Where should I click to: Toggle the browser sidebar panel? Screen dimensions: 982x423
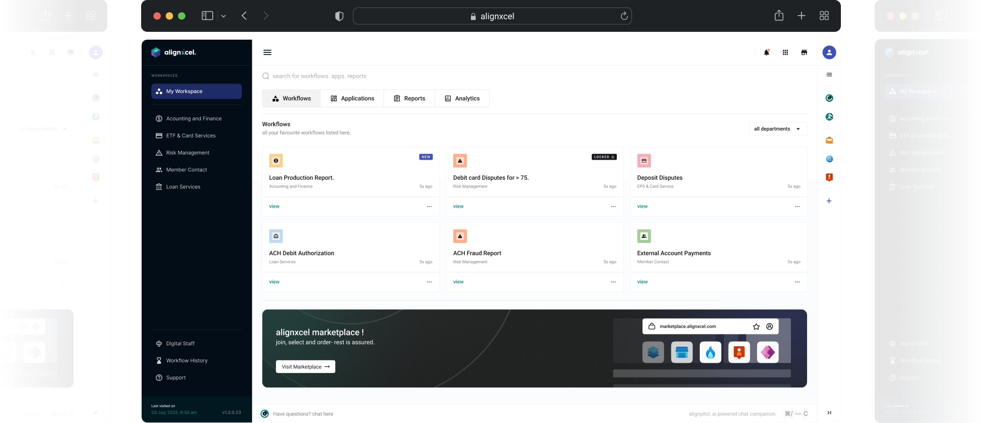[x=207, y=16]
